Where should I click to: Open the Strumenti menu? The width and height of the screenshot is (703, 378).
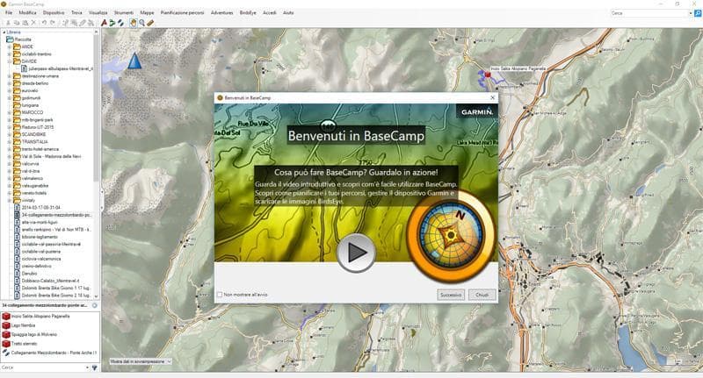coord(124,13)
